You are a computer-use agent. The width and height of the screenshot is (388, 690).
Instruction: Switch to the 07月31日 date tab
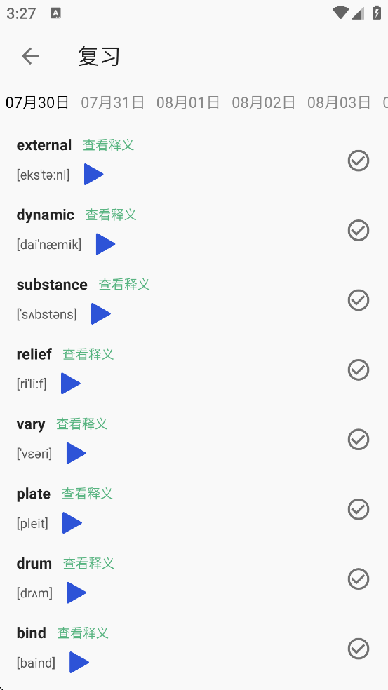(x=113, y=102)
